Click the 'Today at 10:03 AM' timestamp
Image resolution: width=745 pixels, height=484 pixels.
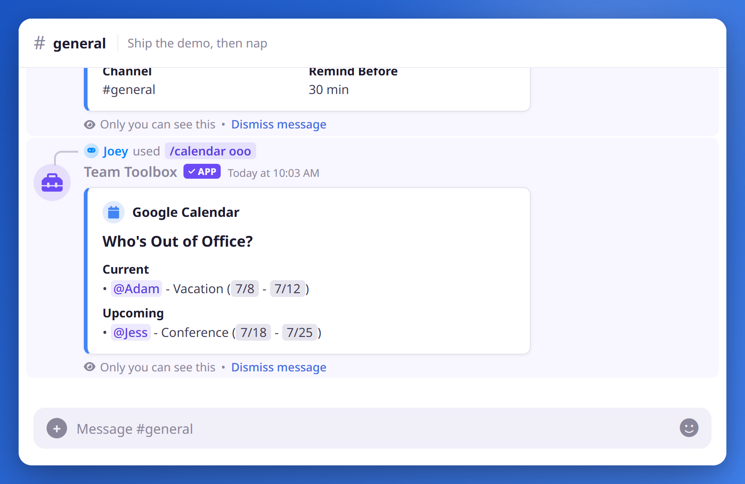pyautogui.click(x=273, y=173)
